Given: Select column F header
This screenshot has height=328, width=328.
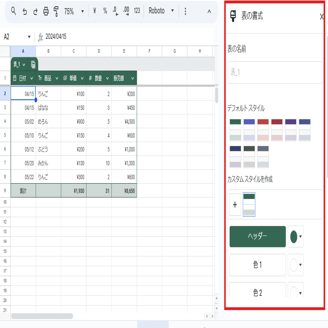Looking at the screenshot, I should [149, 51].
